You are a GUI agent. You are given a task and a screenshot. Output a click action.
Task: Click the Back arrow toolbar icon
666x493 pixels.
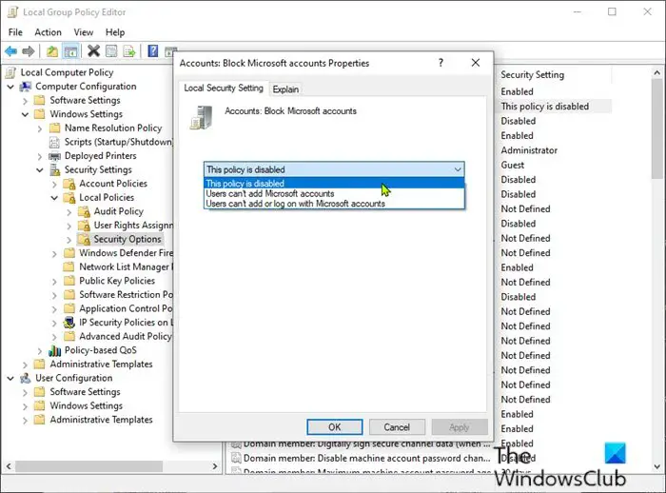click(11, 51)
